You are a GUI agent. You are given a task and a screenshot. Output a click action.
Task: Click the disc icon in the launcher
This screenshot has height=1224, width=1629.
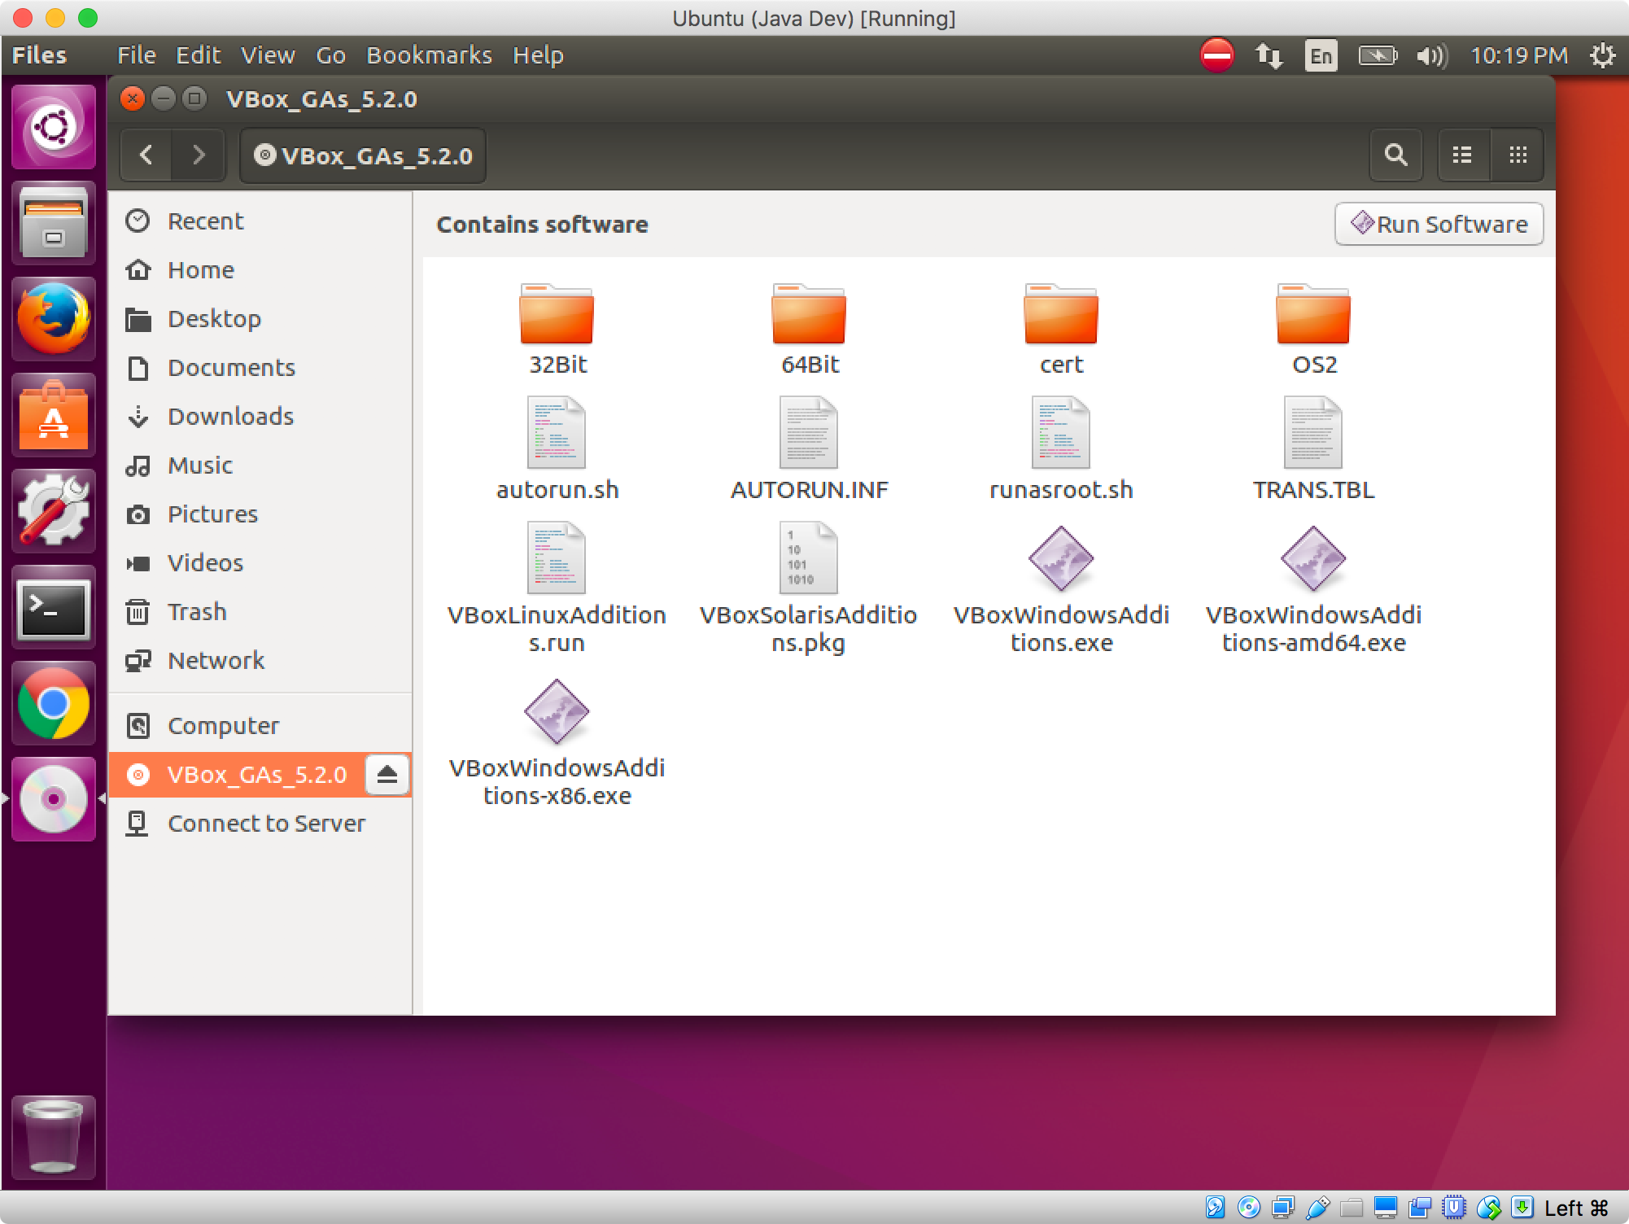pos(54,799)
